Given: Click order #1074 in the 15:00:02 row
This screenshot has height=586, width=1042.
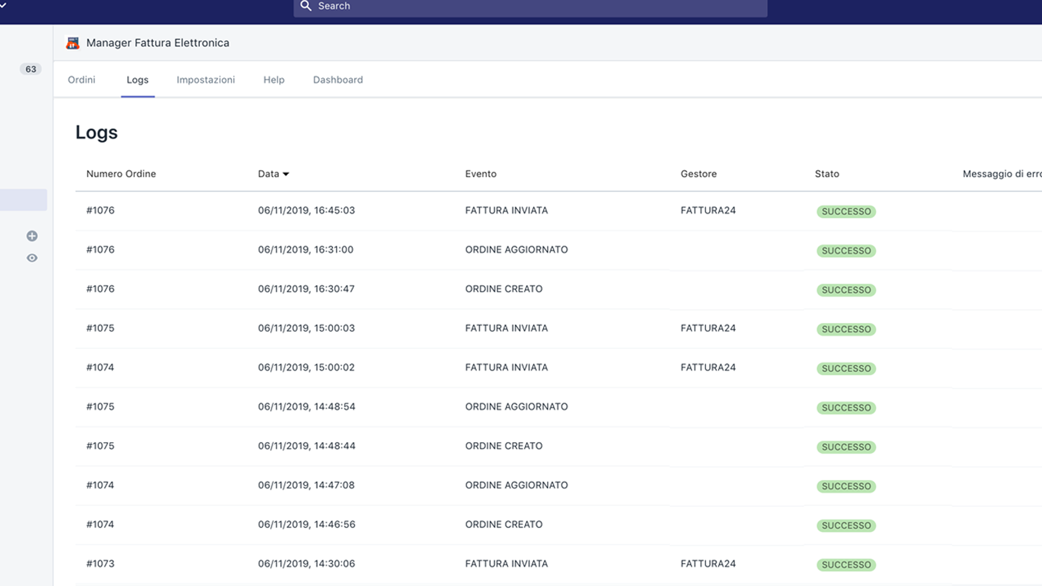Looking at the screenshot, I should click(x=100, y=367).
